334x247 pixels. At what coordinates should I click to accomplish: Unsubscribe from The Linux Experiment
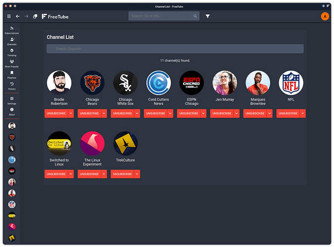coord(89,174)
